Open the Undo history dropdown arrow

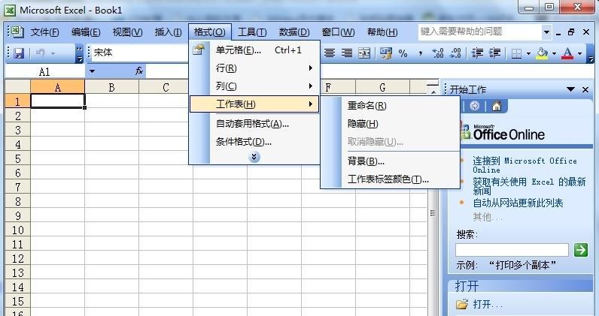[53, 53]
